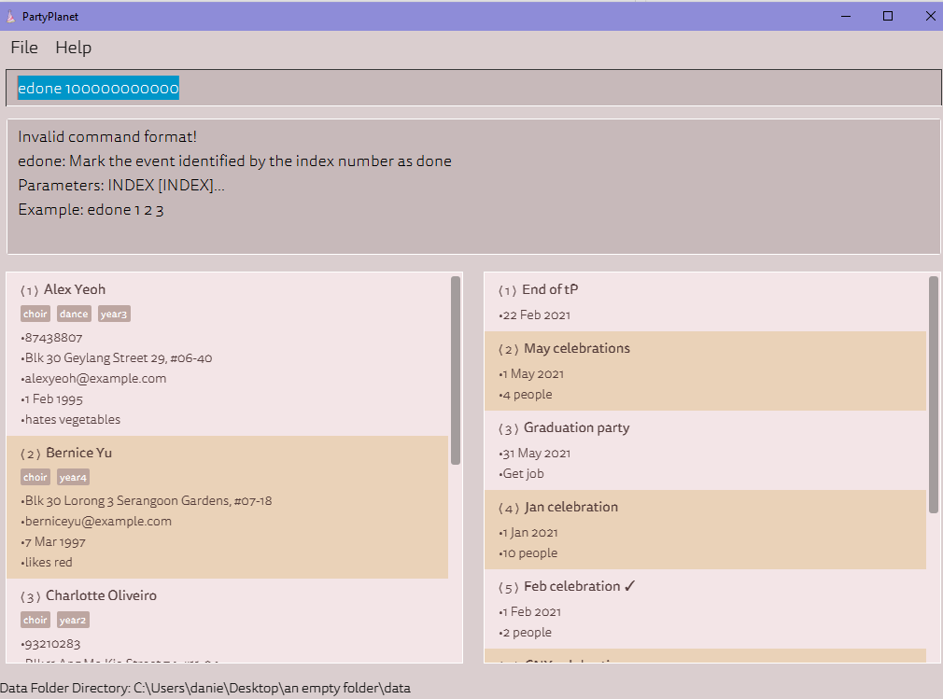Click the Example: edone 1 2 3 line
This screenshot has height=699, width=943.
(91, 210)
